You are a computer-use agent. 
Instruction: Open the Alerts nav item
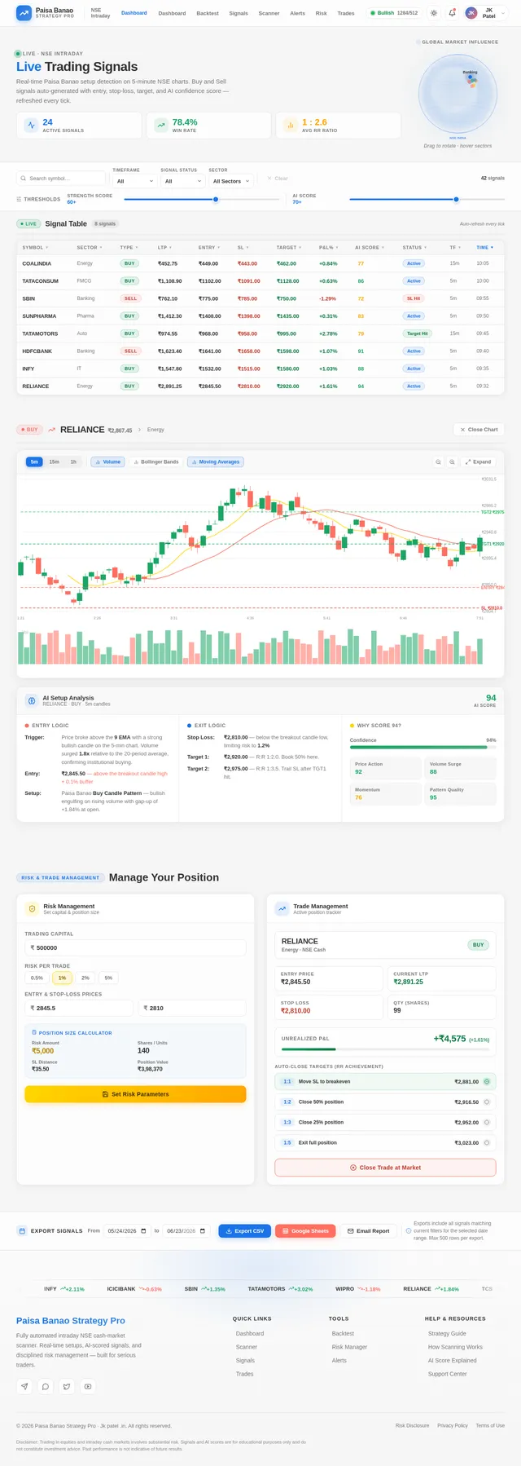(298, 13)
